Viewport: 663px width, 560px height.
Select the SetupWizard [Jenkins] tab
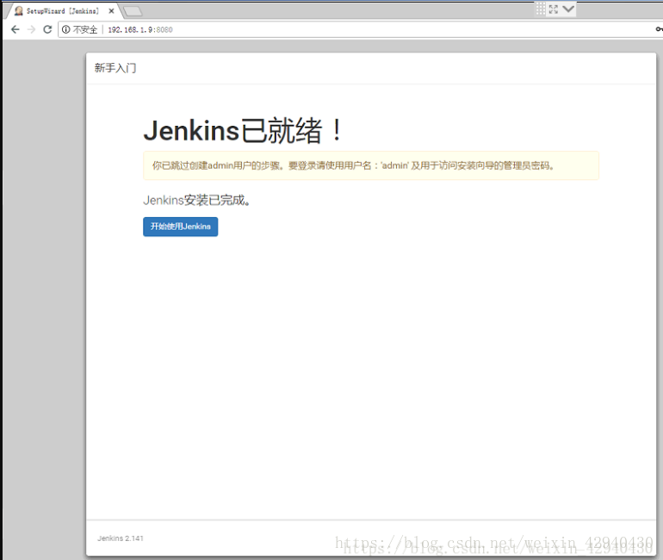(x=64, y=11)
